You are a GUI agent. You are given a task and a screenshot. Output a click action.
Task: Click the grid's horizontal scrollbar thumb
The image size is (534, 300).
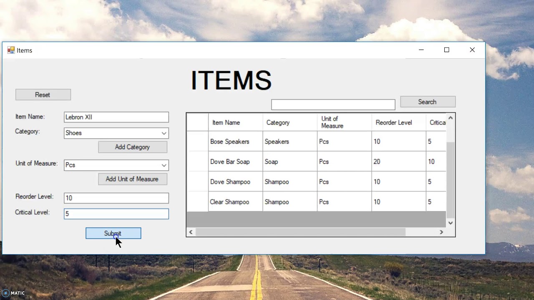click(x=300, y=232)
